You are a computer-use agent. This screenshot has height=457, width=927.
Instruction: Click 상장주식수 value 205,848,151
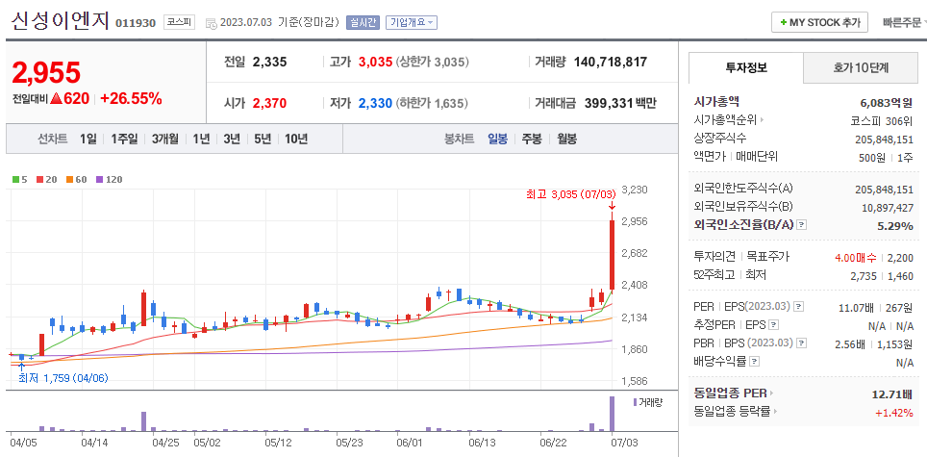(884, 139)
